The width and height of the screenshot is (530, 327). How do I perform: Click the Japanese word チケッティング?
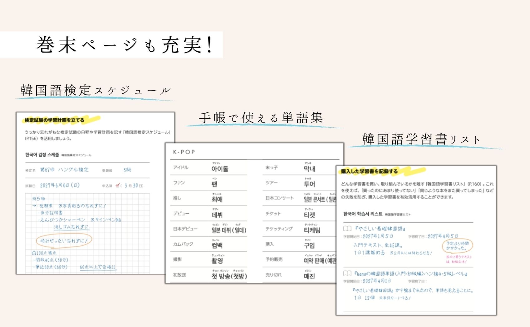(x=279, y=229)
